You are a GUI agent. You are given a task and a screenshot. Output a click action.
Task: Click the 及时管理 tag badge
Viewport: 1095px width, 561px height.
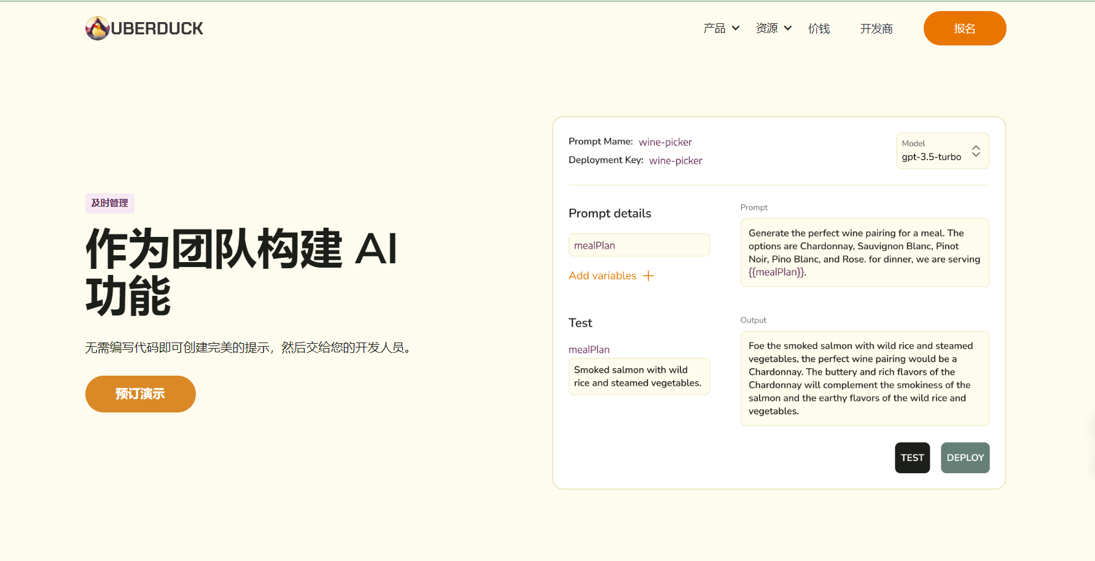tap(110, 203)
